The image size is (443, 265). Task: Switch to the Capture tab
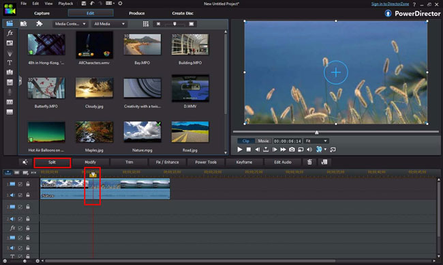click(x=42, y=13)
